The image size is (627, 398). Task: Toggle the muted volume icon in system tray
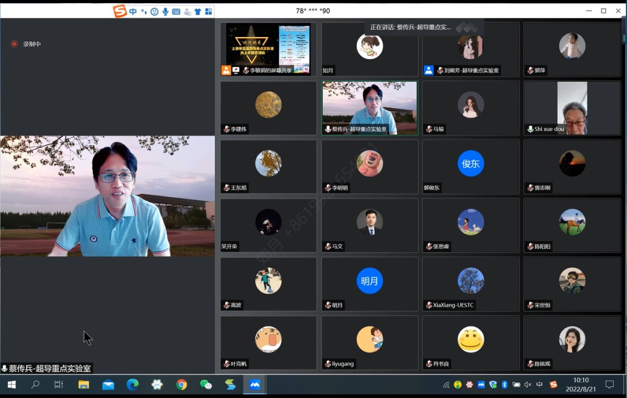[527, 385]
